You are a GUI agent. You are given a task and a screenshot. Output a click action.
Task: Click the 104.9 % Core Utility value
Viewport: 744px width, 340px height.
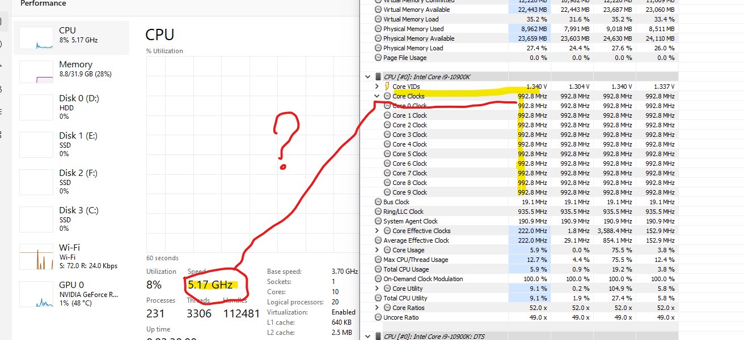coord(620,289)
